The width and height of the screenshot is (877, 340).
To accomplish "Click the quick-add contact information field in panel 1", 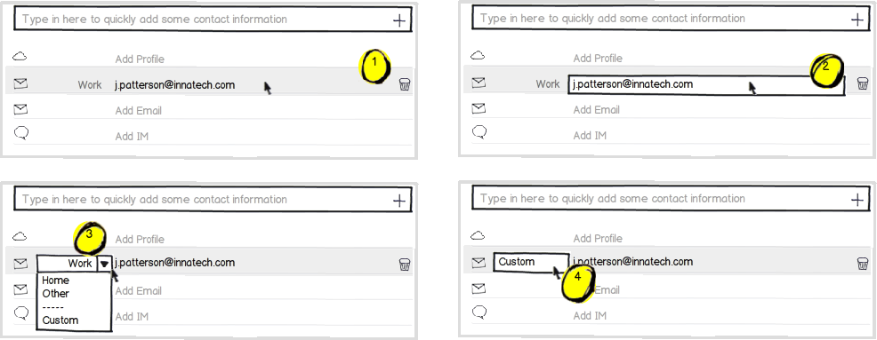I will tap(213, 20).
